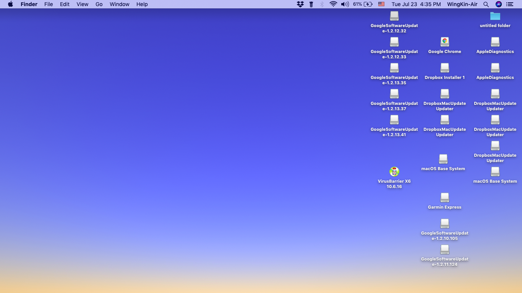Select the GoogleSoftwareUpdate-1.2.11.124 disk icon
This screenshot has height=293, width=522.
(x=445, y=250)
